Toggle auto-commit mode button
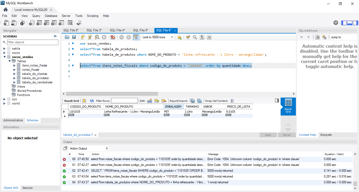Screen dimensions: 359x192 click(136, 37)
